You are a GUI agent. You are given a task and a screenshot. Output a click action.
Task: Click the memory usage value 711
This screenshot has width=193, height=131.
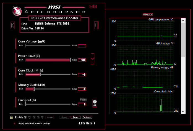click(x=176, y=87)
